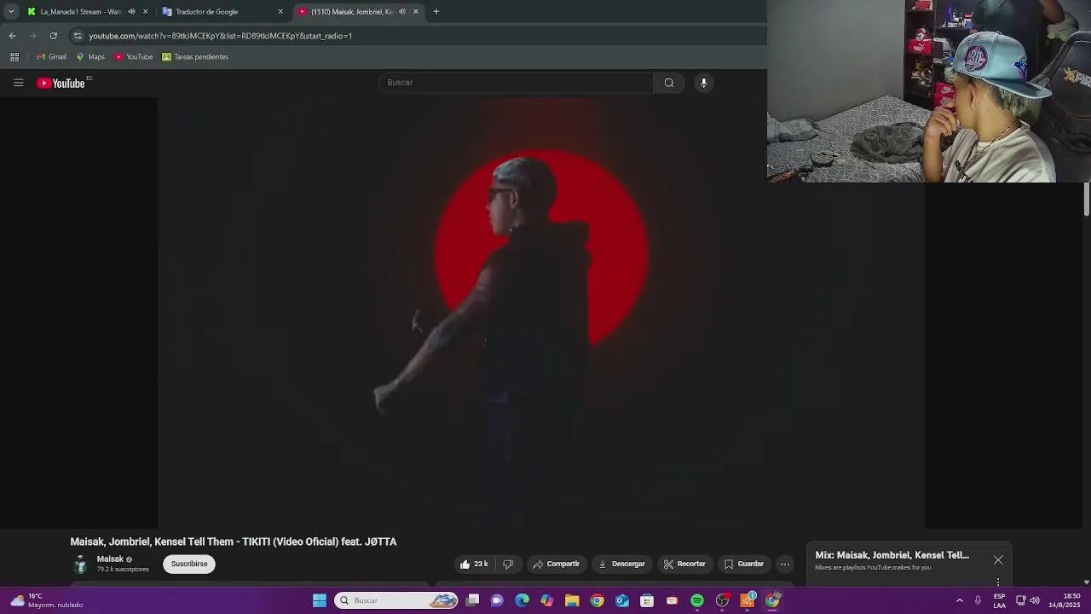Open the taskbar volume speaker icon

[x=1035, y=600]
